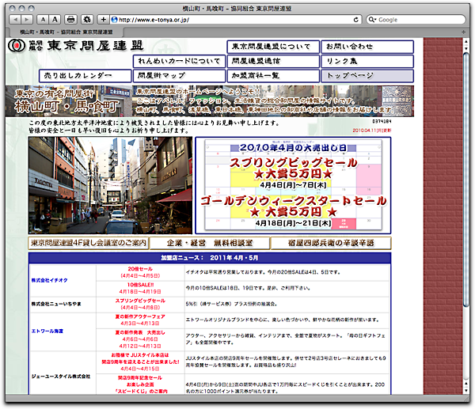The image size is (475, 409).
Task: Click the browser back arrow button
Action: pyautogui.click(x=15, y=20)
